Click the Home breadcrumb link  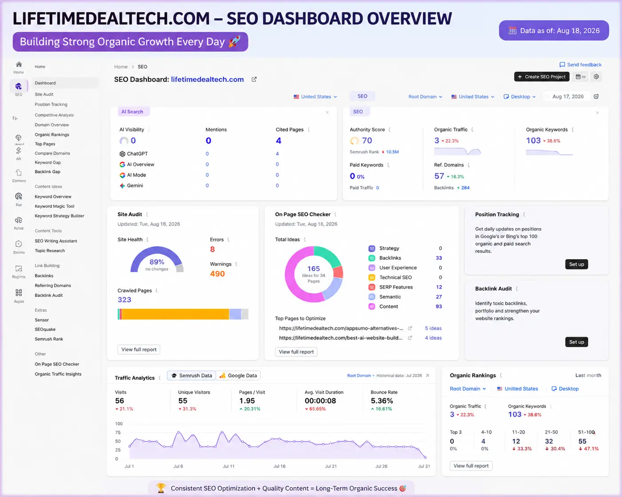click(121, 67)
